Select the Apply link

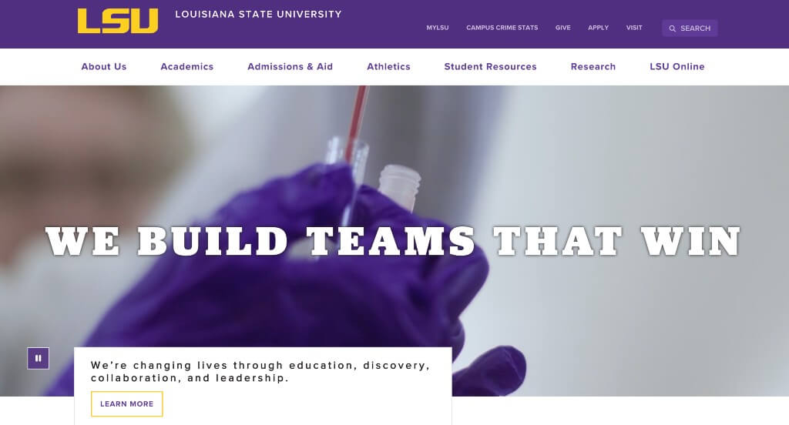tap(598, 28)
